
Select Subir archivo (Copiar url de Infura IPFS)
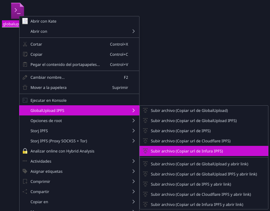(204, 151)
